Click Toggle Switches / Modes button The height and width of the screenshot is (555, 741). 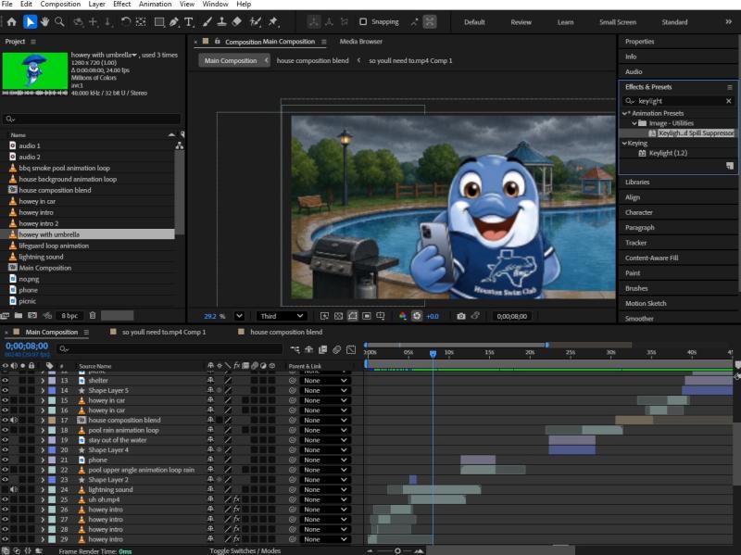click(245, 550)
